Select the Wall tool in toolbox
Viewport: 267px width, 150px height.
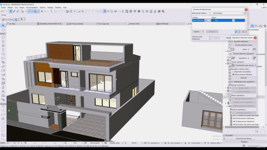pyautogui.click(x=3, y=37)
